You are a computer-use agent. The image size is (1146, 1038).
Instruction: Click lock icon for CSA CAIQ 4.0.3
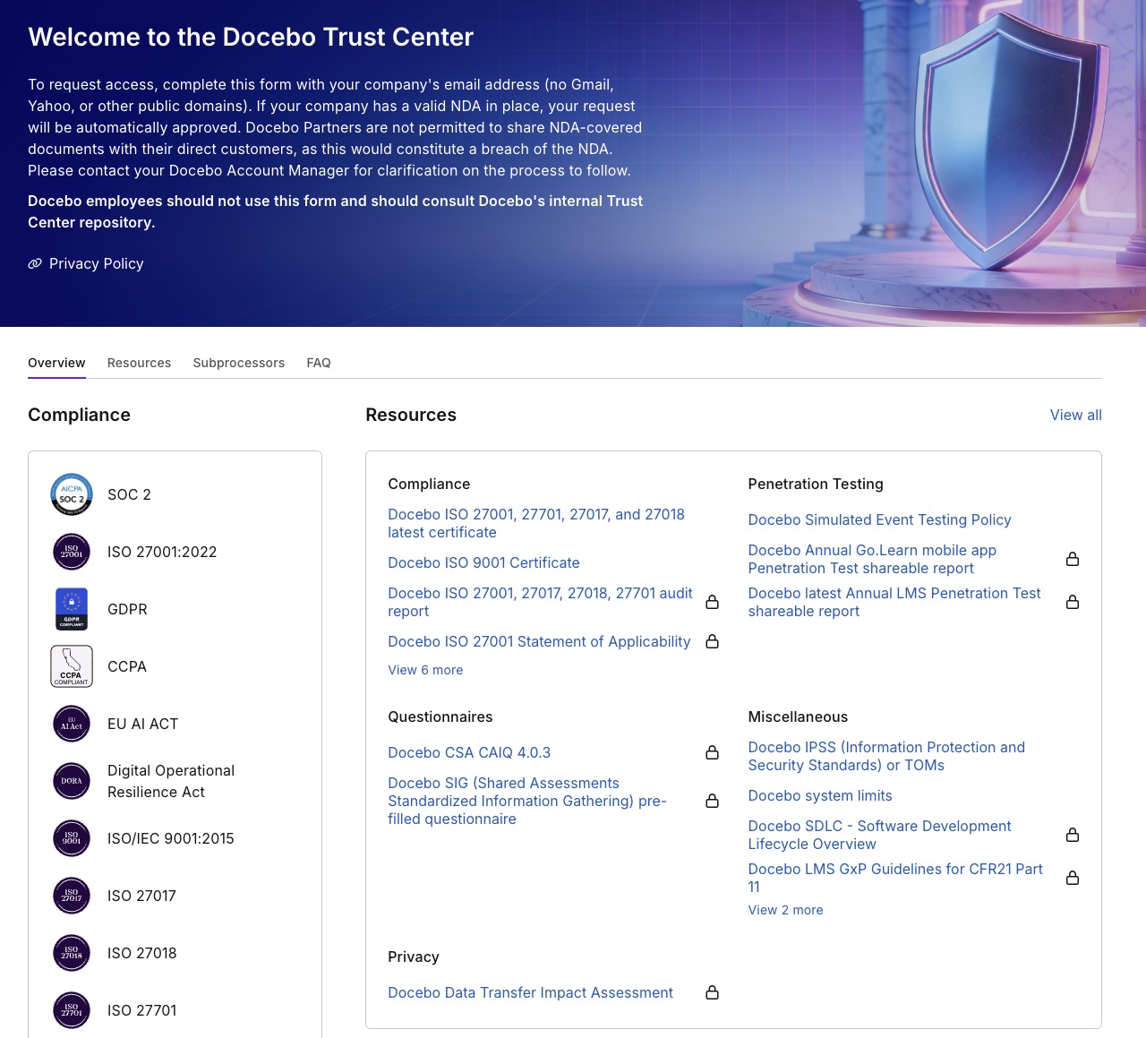pos(713,752)
